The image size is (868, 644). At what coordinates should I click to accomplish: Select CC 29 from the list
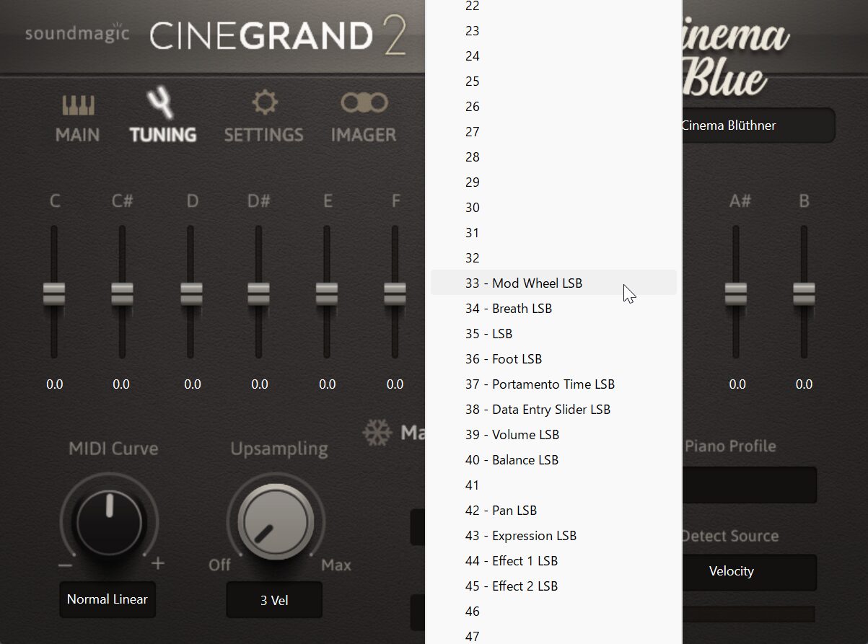click(553, 182)
